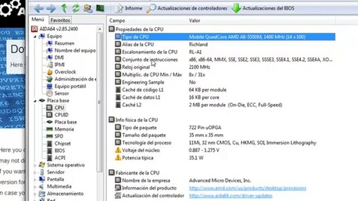Open the CPUID tree item
This screenshot has height=201, width=358.
(62, 115)
